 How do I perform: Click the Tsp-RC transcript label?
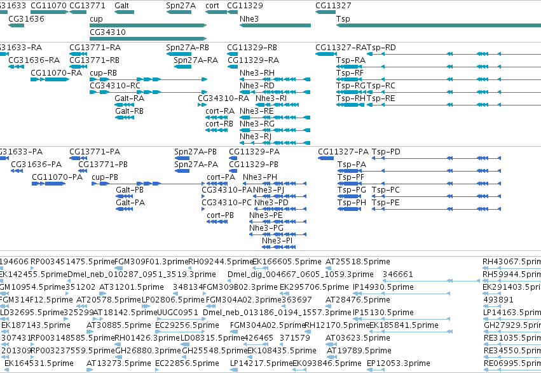(x=381, y=86)
